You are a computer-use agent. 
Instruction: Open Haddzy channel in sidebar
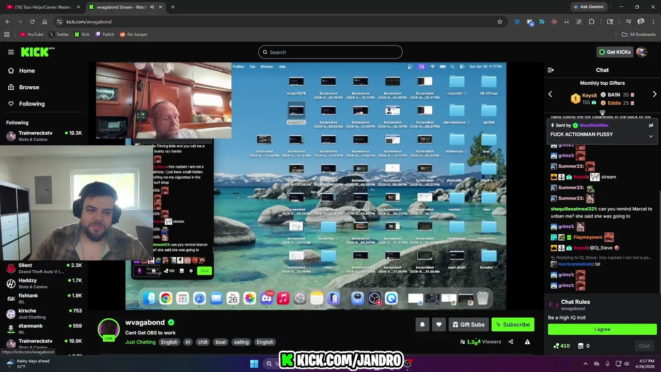44,283
